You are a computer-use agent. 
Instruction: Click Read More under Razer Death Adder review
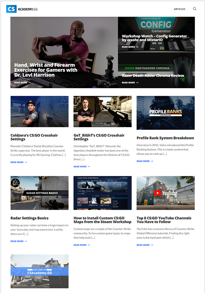pos(130,82)
